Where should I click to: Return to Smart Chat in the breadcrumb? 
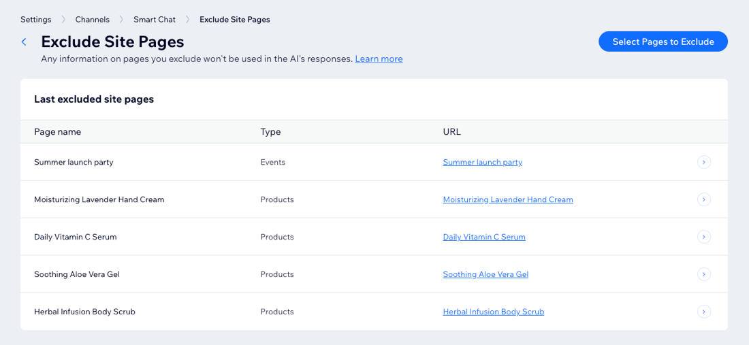coord(155,20)
